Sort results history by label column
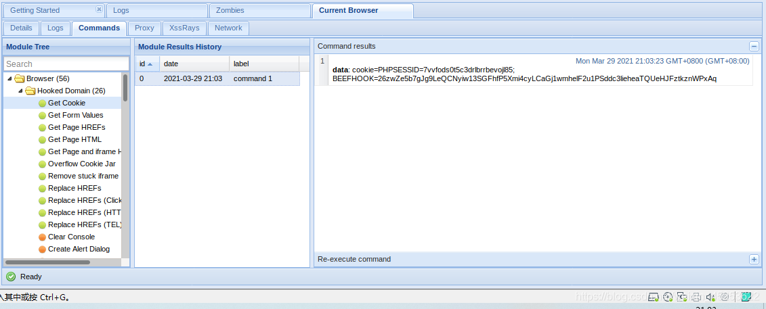766x309 pixels. click(x=264, y=64)
